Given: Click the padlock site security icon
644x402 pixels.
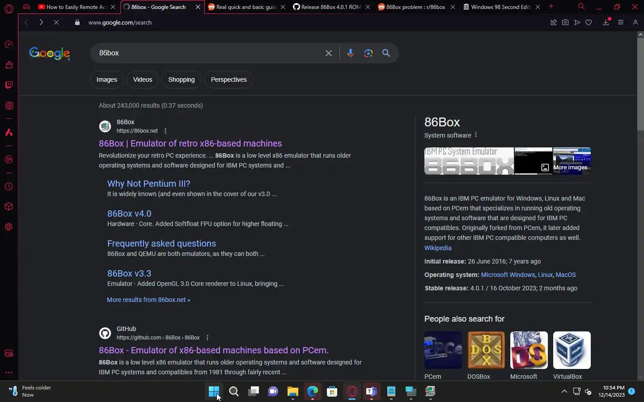Looking at the screenshot, I should [x=77, y=22].
